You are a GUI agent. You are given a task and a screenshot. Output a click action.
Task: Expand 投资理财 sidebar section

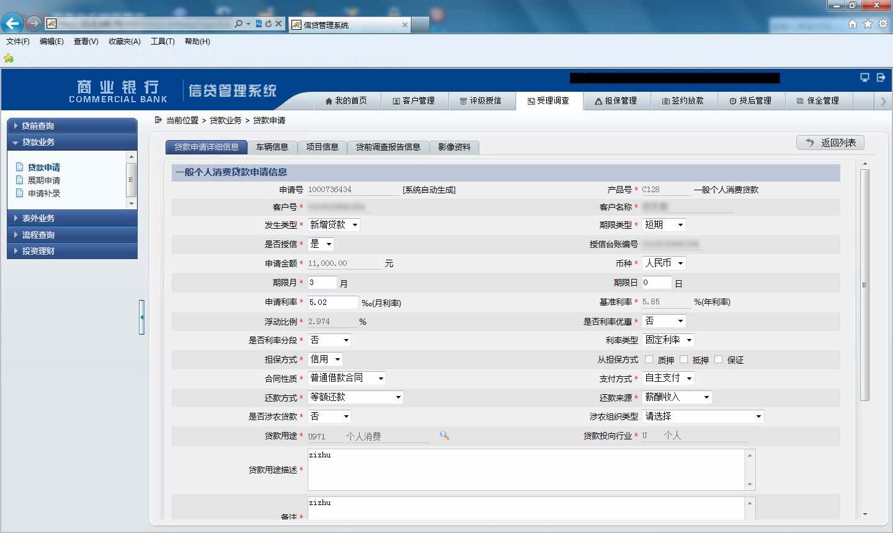tap(72, 251)
